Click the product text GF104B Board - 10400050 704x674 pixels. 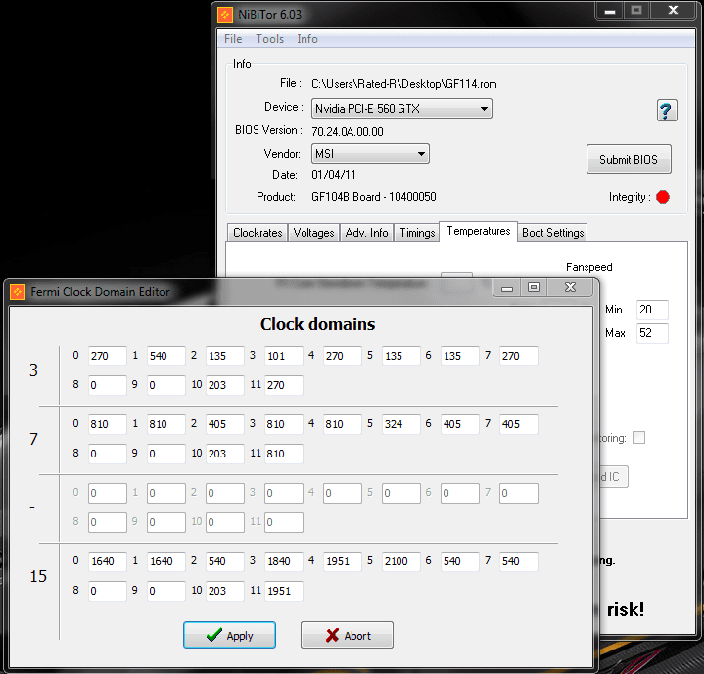(x=374, y=197)
